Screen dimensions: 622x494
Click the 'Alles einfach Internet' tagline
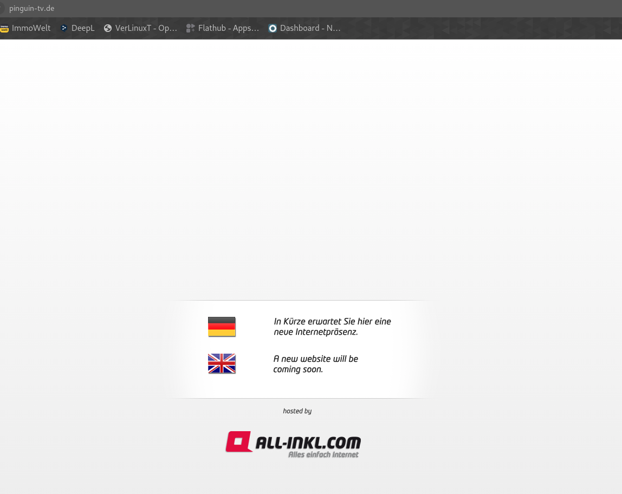[x=323, y=455]
